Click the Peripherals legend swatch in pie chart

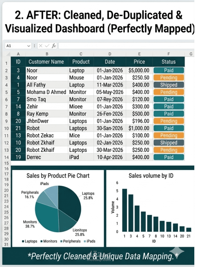pos(61,241)
